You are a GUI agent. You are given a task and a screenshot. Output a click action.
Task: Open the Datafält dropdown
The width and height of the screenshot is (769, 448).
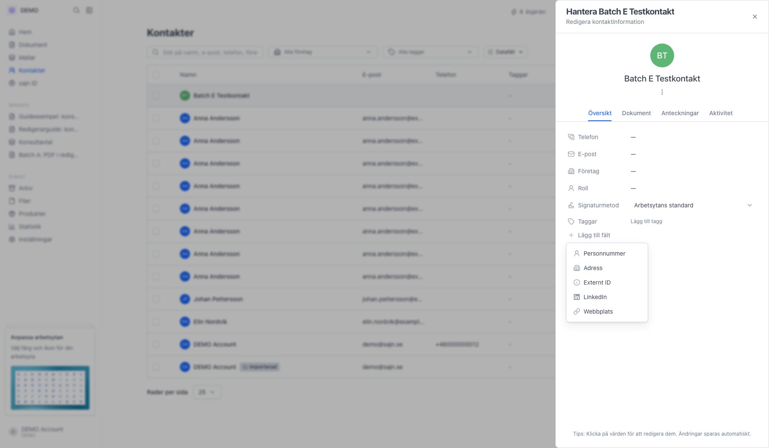click(505, 52)
